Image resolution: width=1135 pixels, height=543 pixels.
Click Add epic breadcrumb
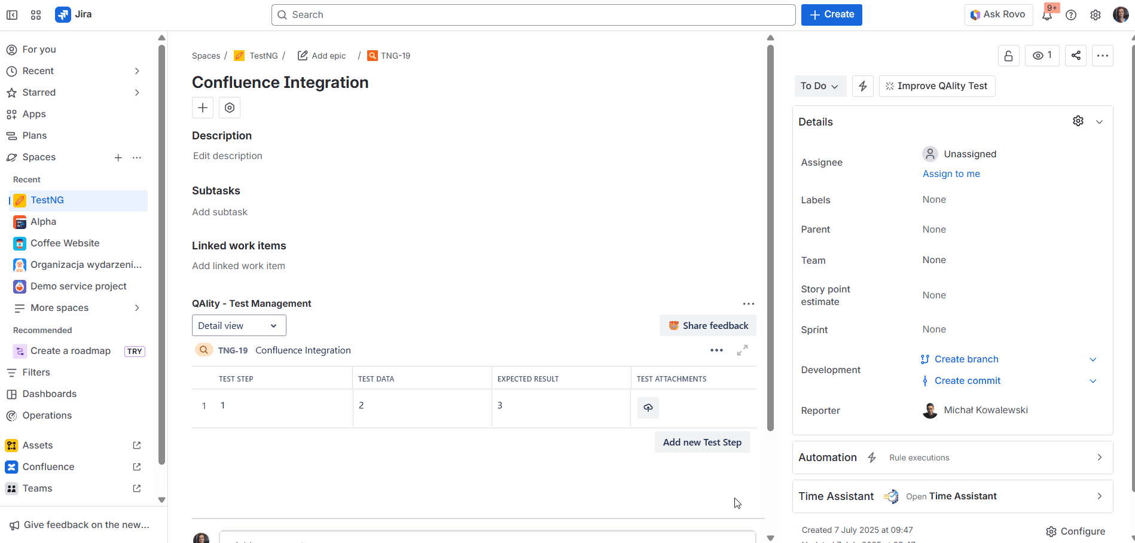[322, 56]
